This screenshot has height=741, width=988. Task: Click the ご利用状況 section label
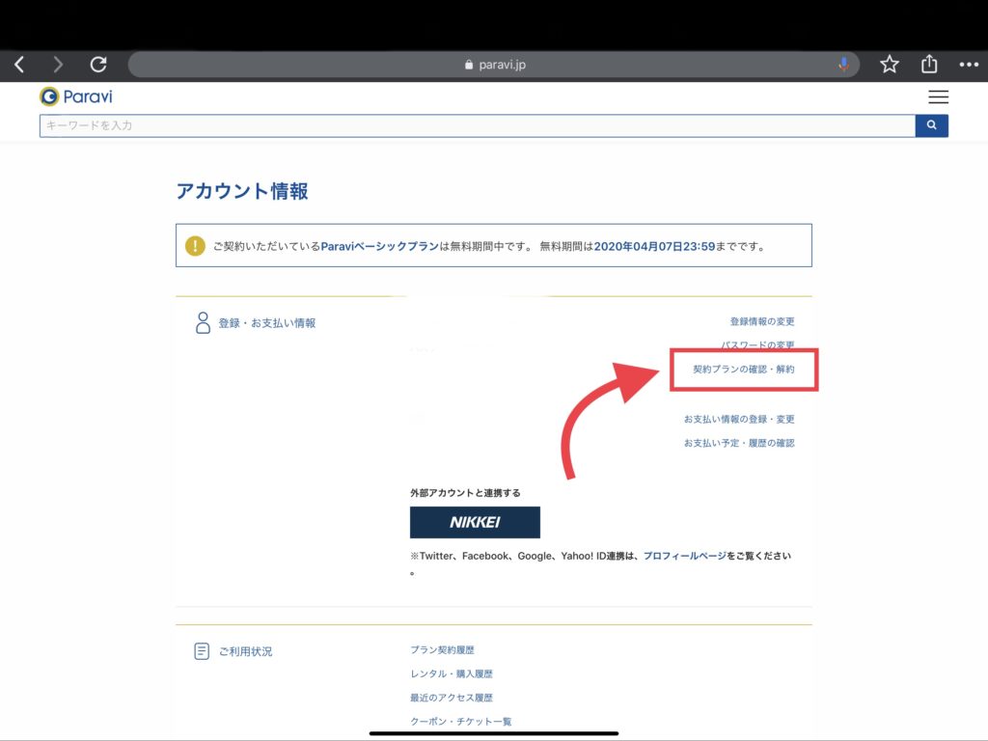click(246, 651)
